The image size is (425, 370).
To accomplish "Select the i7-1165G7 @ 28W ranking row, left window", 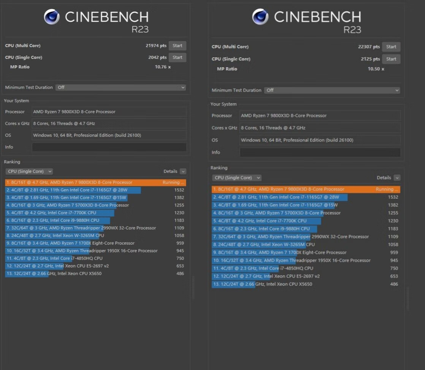I will [x=95, y=190].
